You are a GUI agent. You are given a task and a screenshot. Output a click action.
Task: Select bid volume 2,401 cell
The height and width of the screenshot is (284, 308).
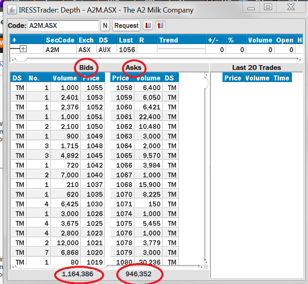(x=66, y=97)
